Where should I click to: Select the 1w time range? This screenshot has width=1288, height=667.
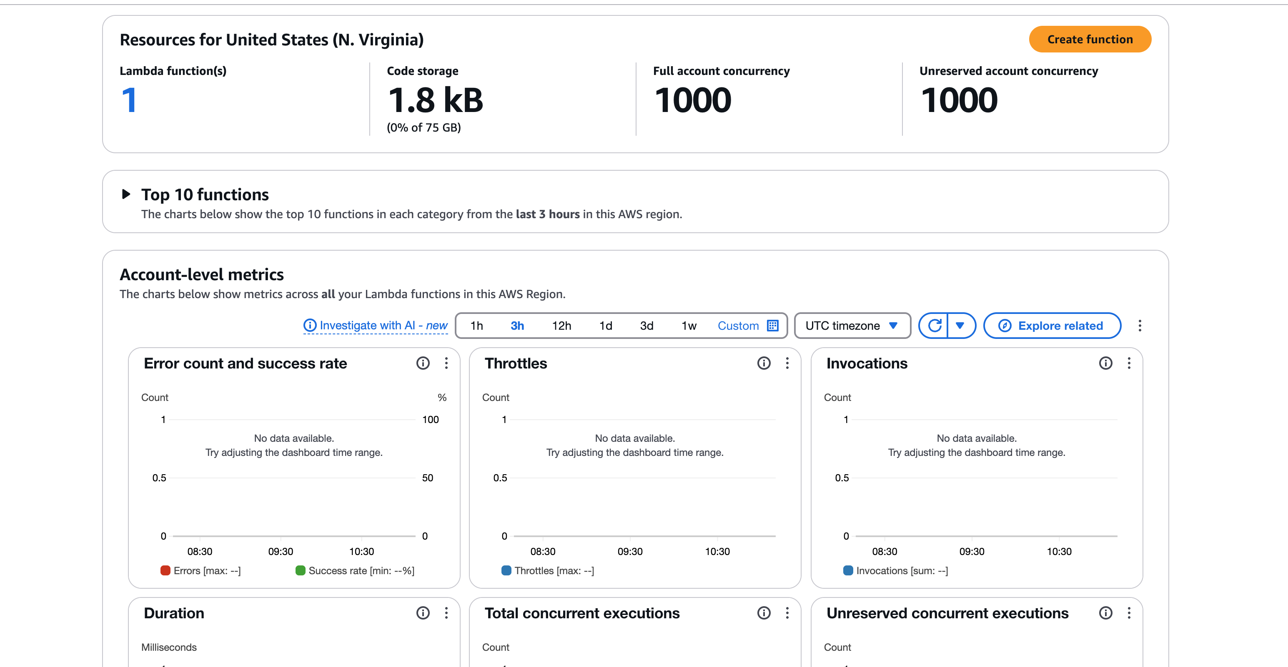pos(689,326)
